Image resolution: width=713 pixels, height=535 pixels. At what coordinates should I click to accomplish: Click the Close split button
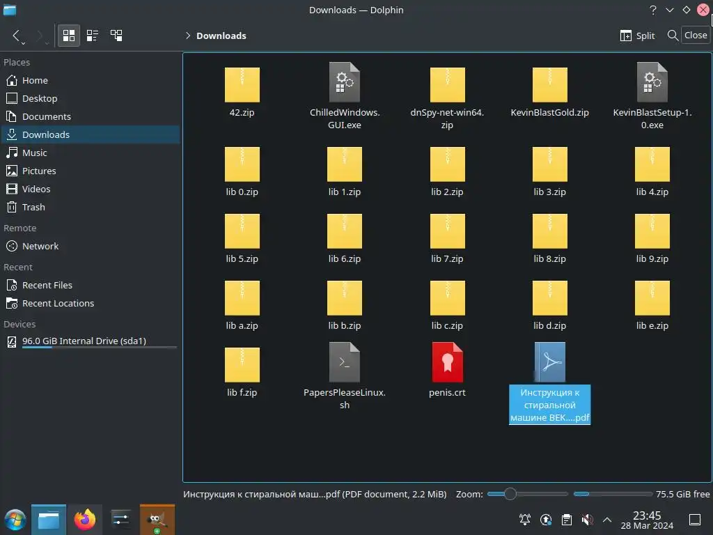pos(696,35)
